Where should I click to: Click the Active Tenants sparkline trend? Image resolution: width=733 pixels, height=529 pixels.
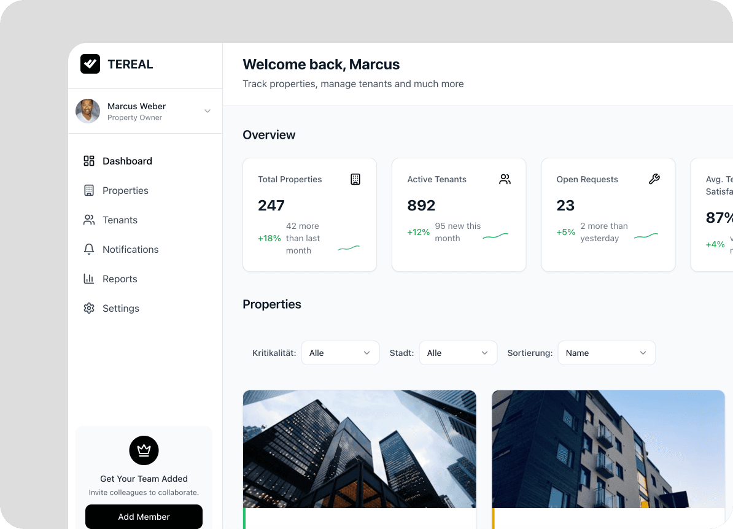tap(495, 236)
